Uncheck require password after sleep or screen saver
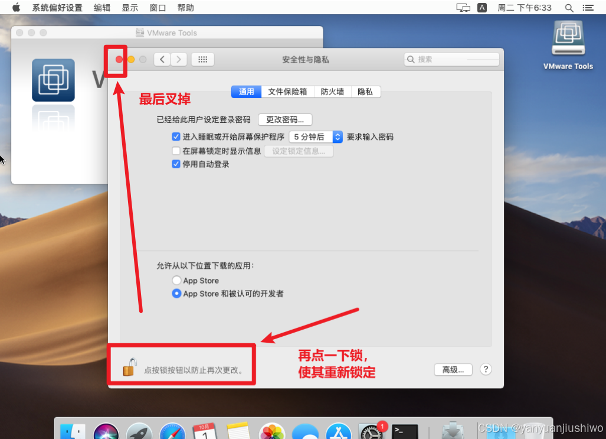 [x=176, y=136]
